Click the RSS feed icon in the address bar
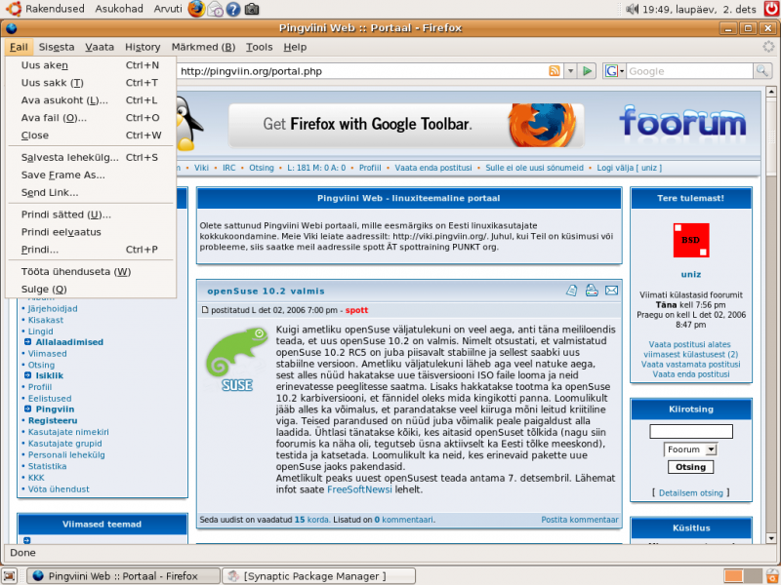 coord(554,71)
